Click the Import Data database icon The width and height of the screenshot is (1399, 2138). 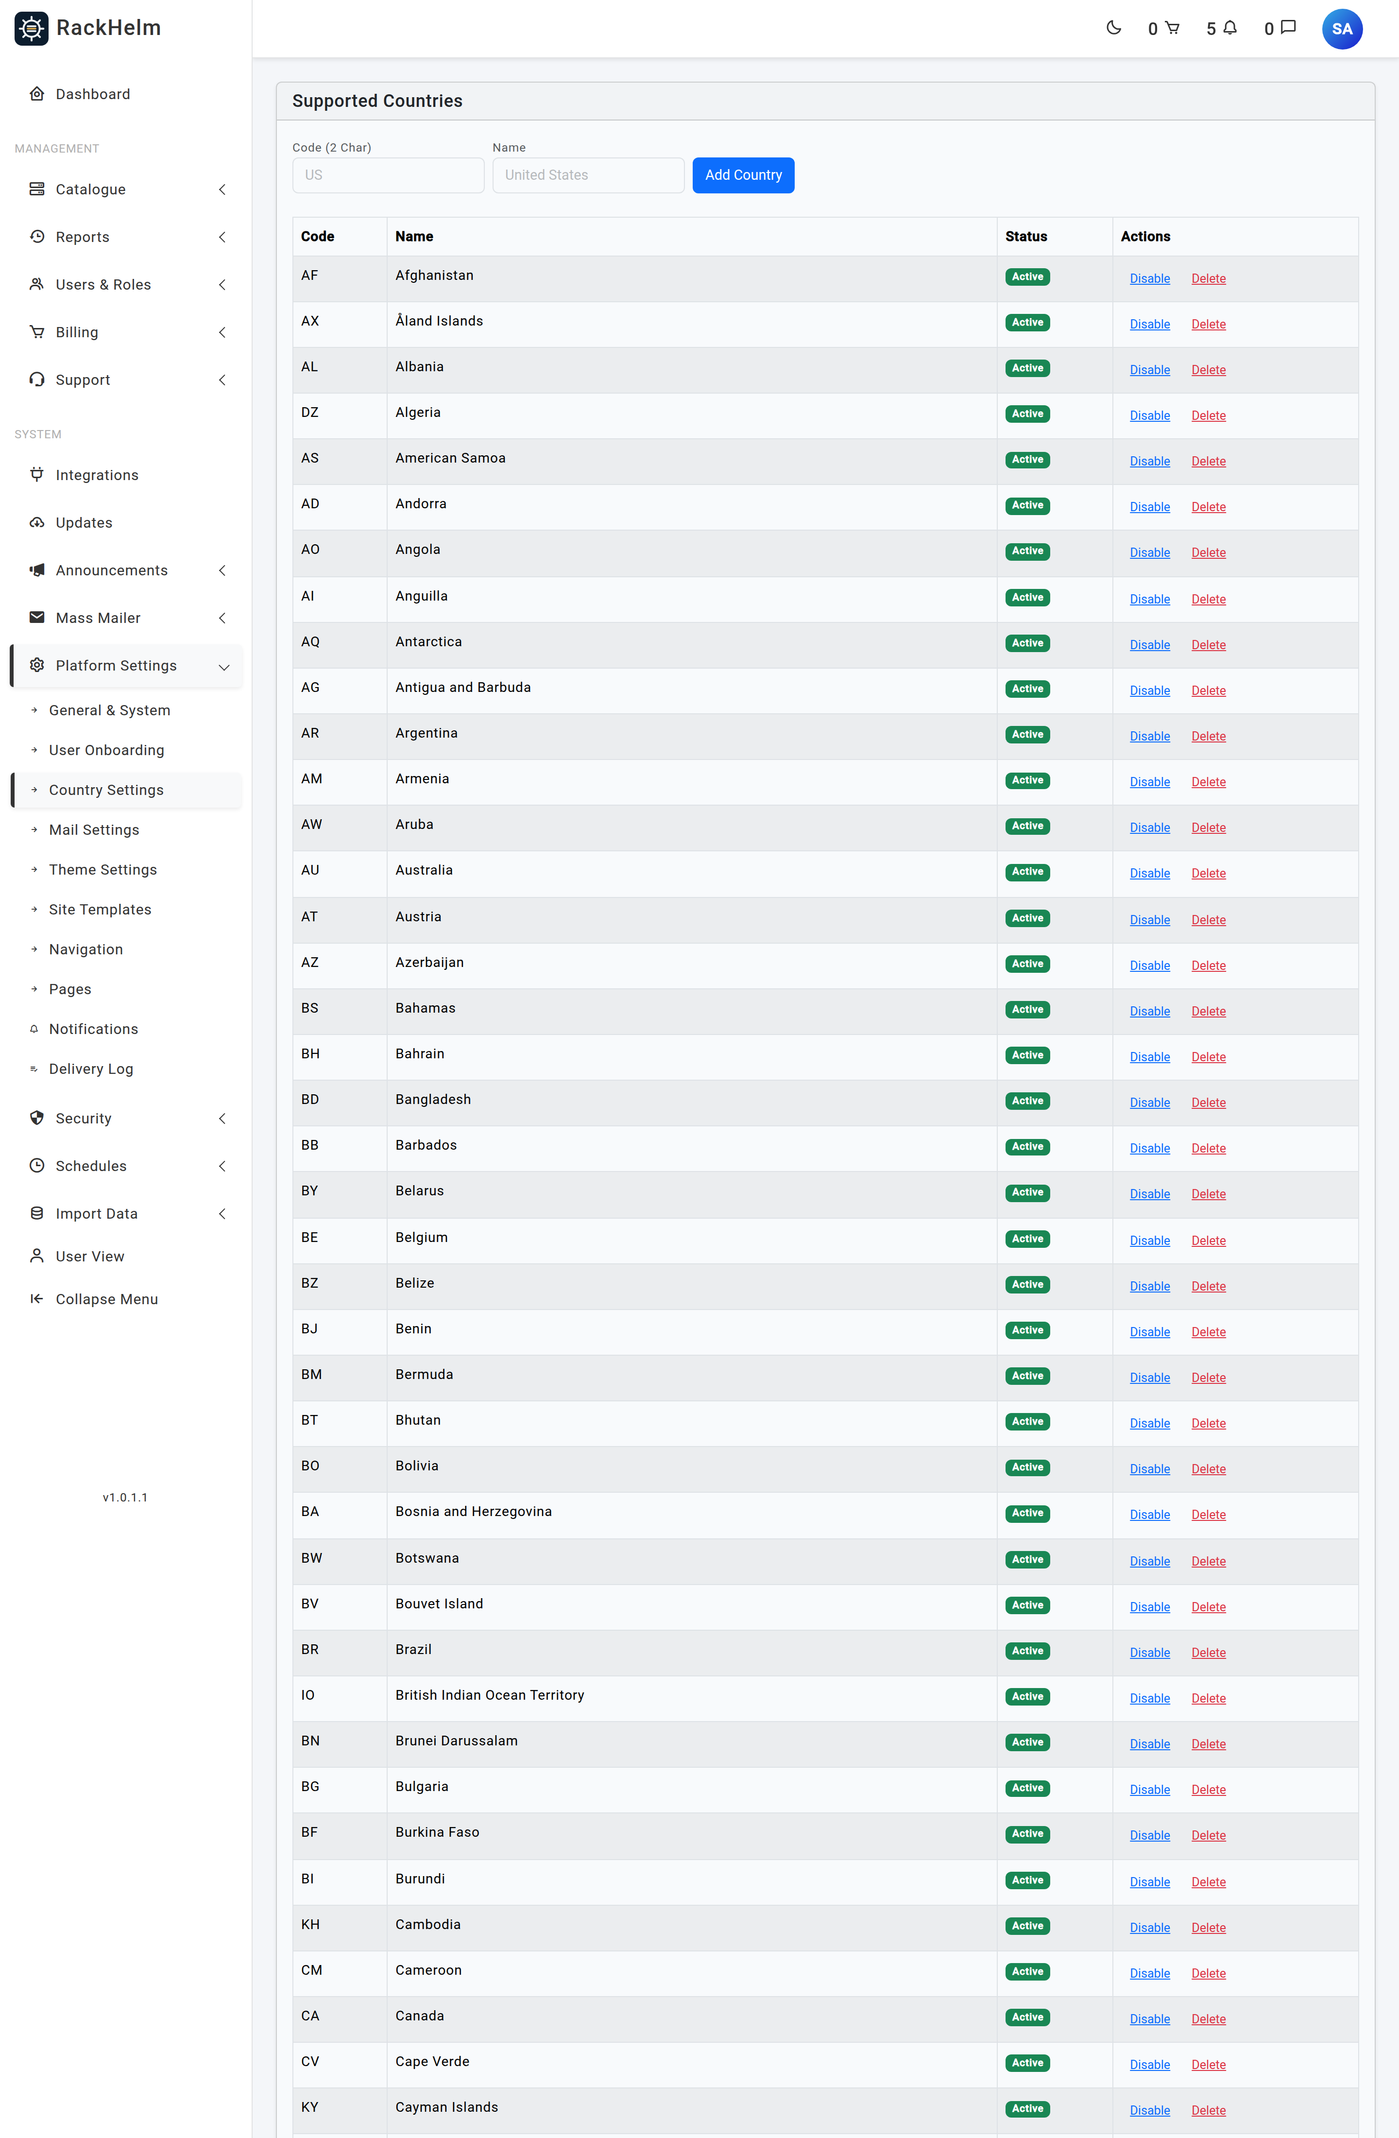[x=37, y=1213]
